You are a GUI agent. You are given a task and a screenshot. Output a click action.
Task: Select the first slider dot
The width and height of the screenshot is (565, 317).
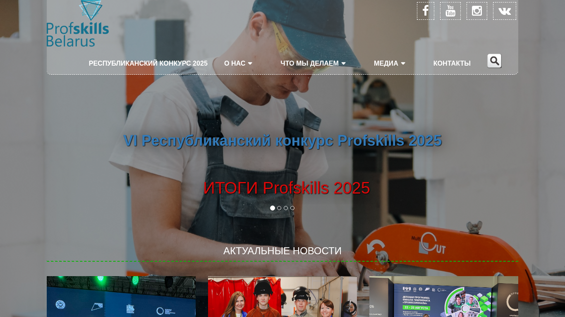tap(273, 208)
